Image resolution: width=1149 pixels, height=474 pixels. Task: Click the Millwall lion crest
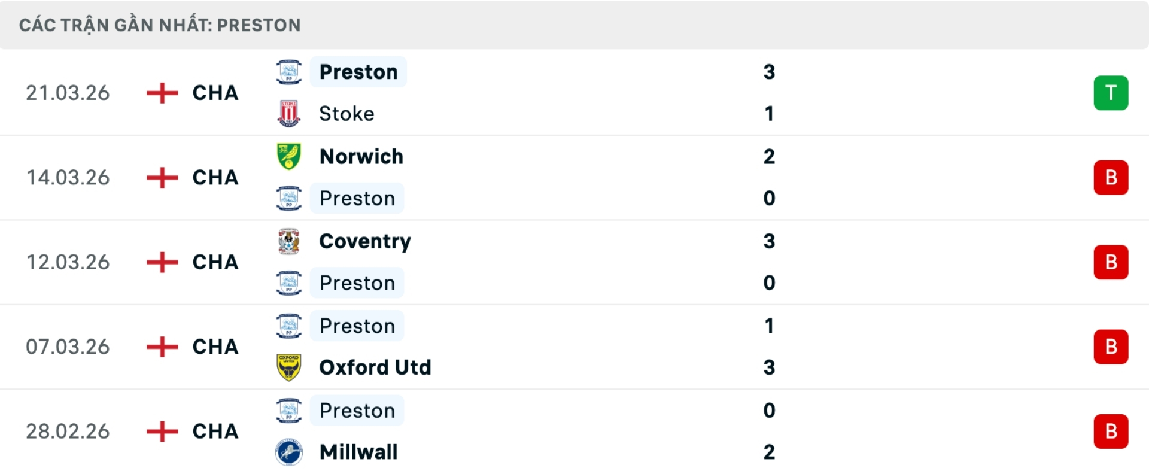289,452
